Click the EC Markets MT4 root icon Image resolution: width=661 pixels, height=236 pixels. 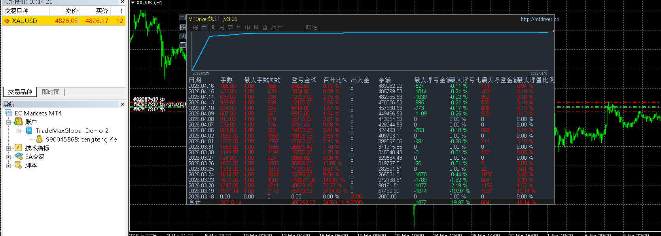9,113
